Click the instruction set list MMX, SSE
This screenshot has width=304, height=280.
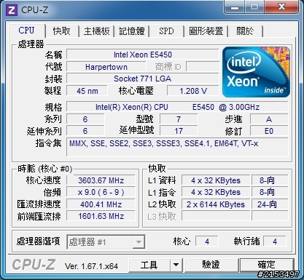tap(177, 147)
